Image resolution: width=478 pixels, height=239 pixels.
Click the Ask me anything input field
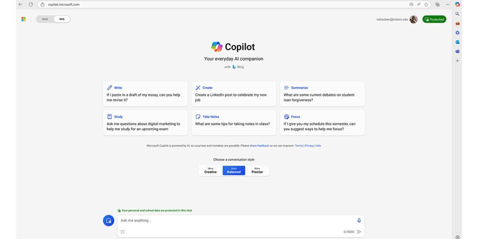pyautogui.click(x=233, y=220)
